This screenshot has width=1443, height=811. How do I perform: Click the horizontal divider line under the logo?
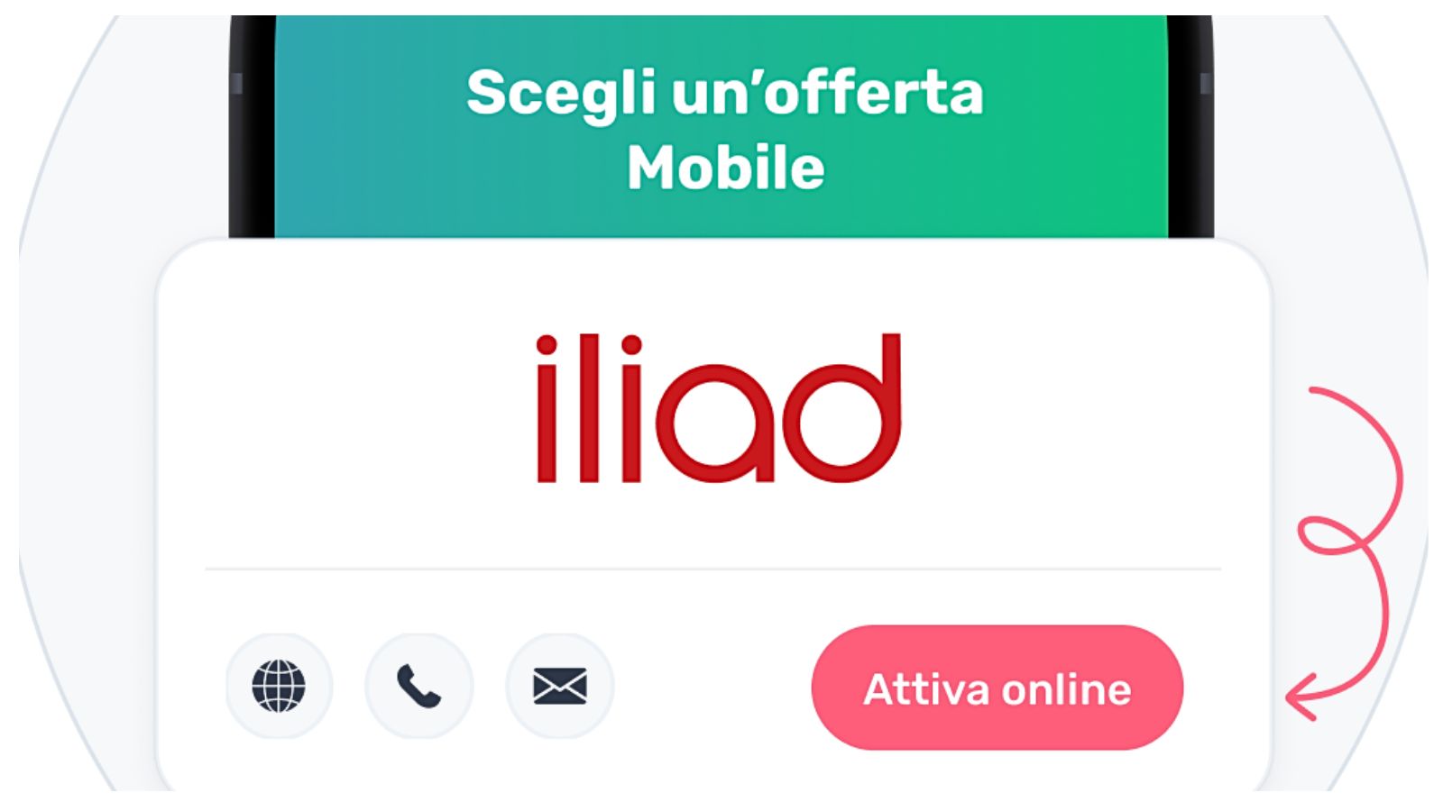[x=712, y=570]
